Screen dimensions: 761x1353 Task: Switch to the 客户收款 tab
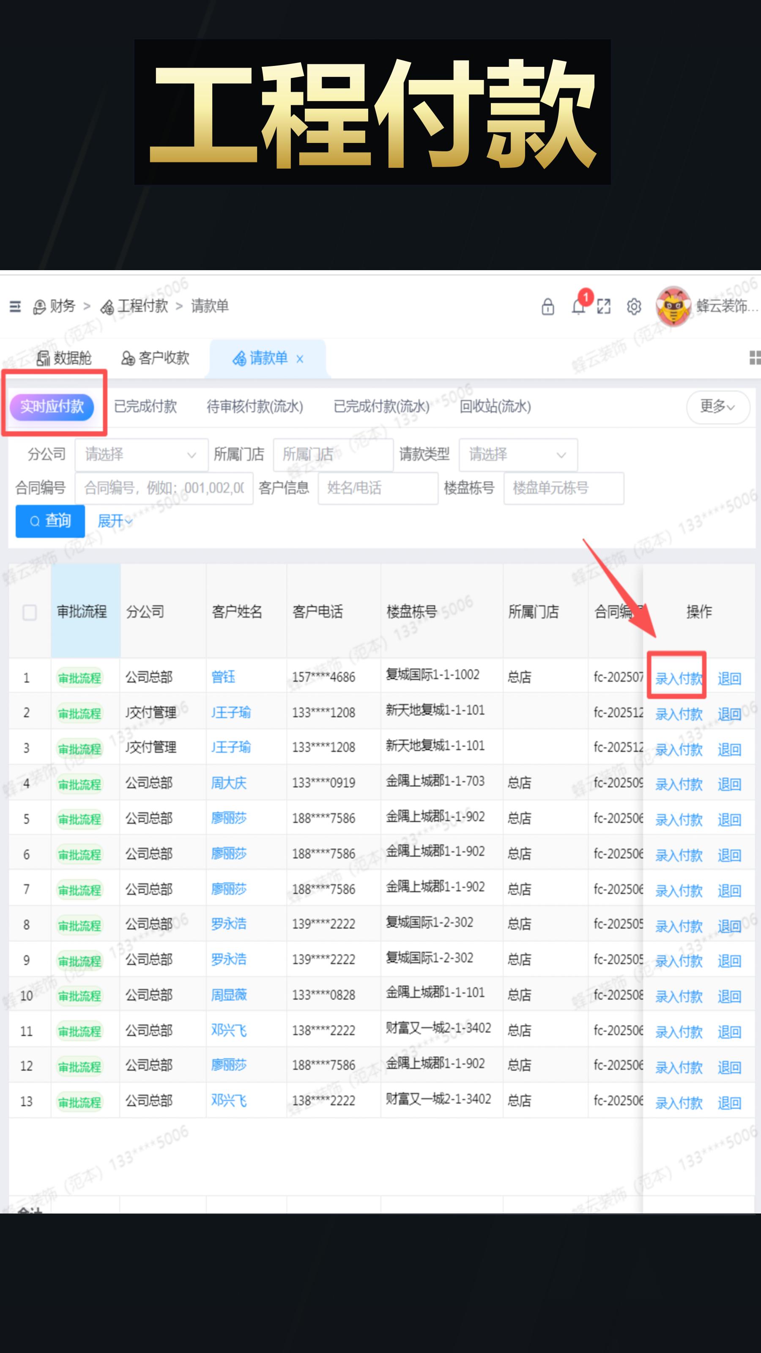click(156, 358)
